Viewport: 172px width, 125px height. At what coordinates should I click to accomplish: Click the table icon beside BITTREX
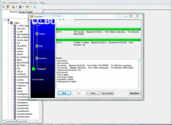(15, 66)
